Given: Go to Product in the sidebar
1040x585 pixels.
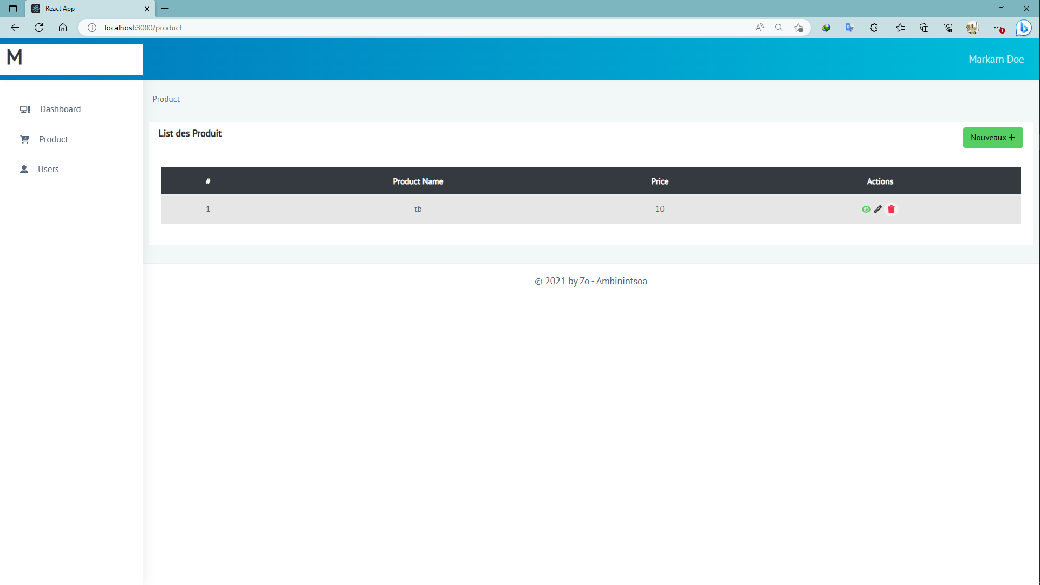Looking at the screenshot, I should click(53, 139).
